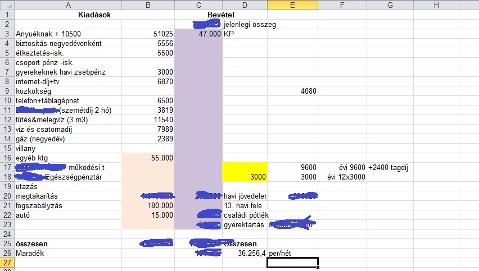
Task: Select the közköltség value 4080
Action: 292,91
